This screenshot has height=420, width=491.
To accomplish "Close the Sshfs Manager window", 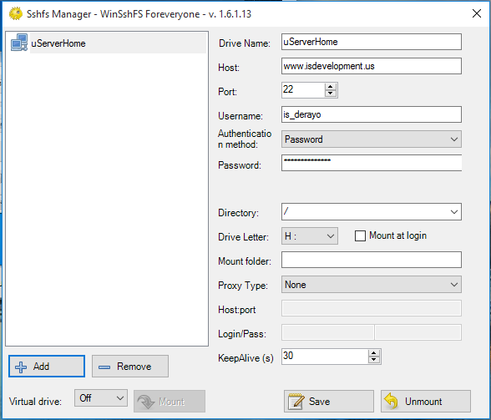I will (477, 13).
